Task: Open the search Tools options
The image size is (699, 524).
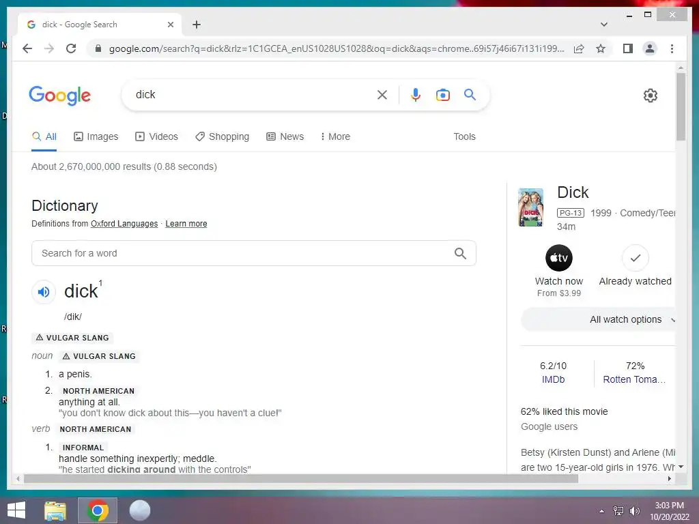Action: pyautogui.click(x=464, y=136)
